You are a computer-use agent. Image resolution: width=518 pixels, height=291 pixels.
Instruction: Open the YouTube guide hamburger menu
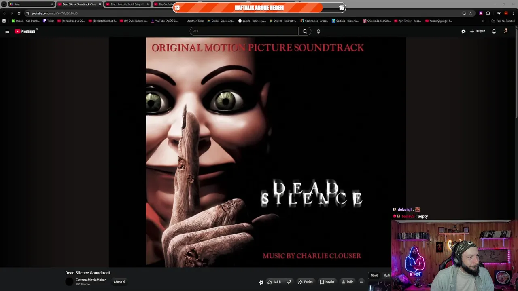7,31
